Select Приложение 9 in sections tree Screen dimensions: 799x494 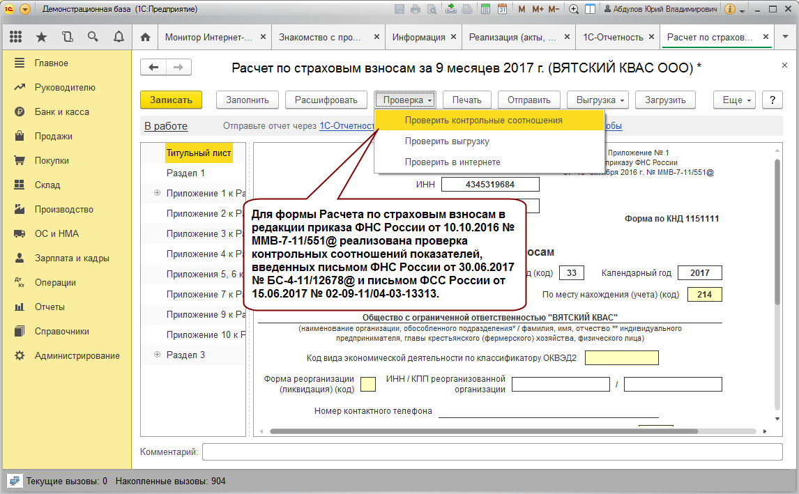click(206, 315)
